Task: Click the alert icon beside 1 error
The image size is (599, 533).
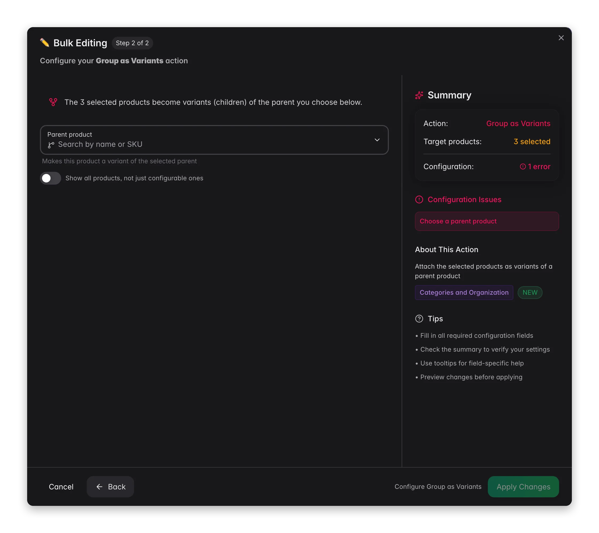Action: pyautogui.click(x=522, y=166)
